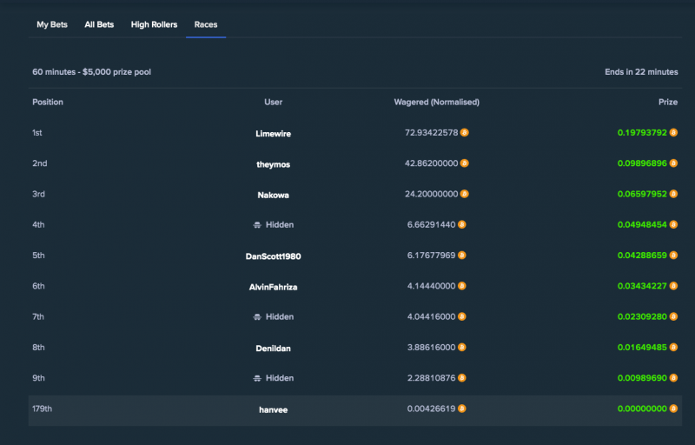Select the 9th place Hidden label

pyautogui.click(x=280, y=377)
